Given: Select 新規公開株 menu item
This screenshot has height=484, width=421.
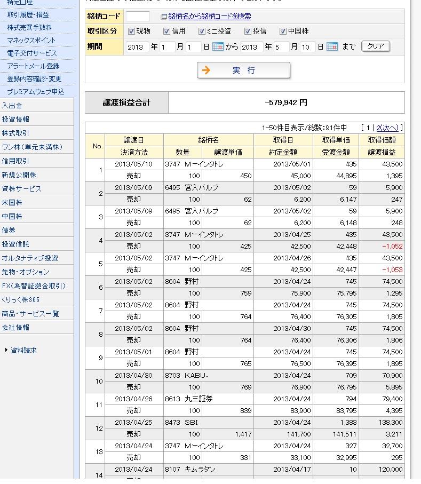Looking at the screenshot, I should pos(37,174).
